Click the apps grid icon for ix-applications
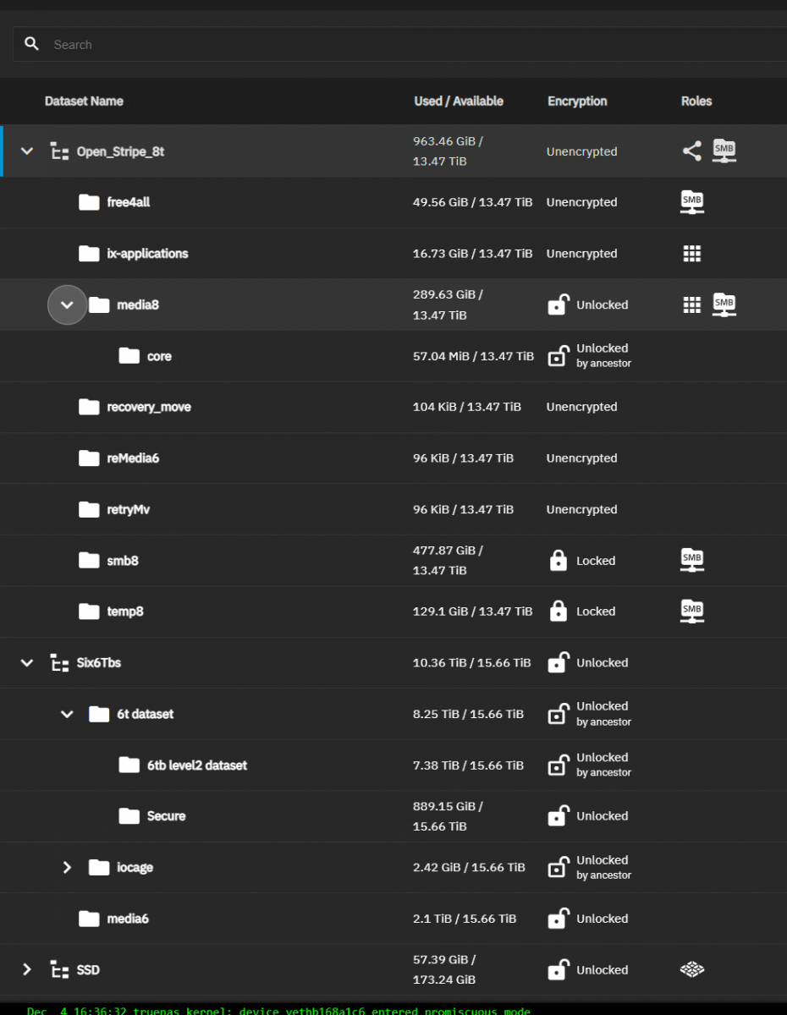This screenshot has height=1015, width=787. (x=692, y=253)
